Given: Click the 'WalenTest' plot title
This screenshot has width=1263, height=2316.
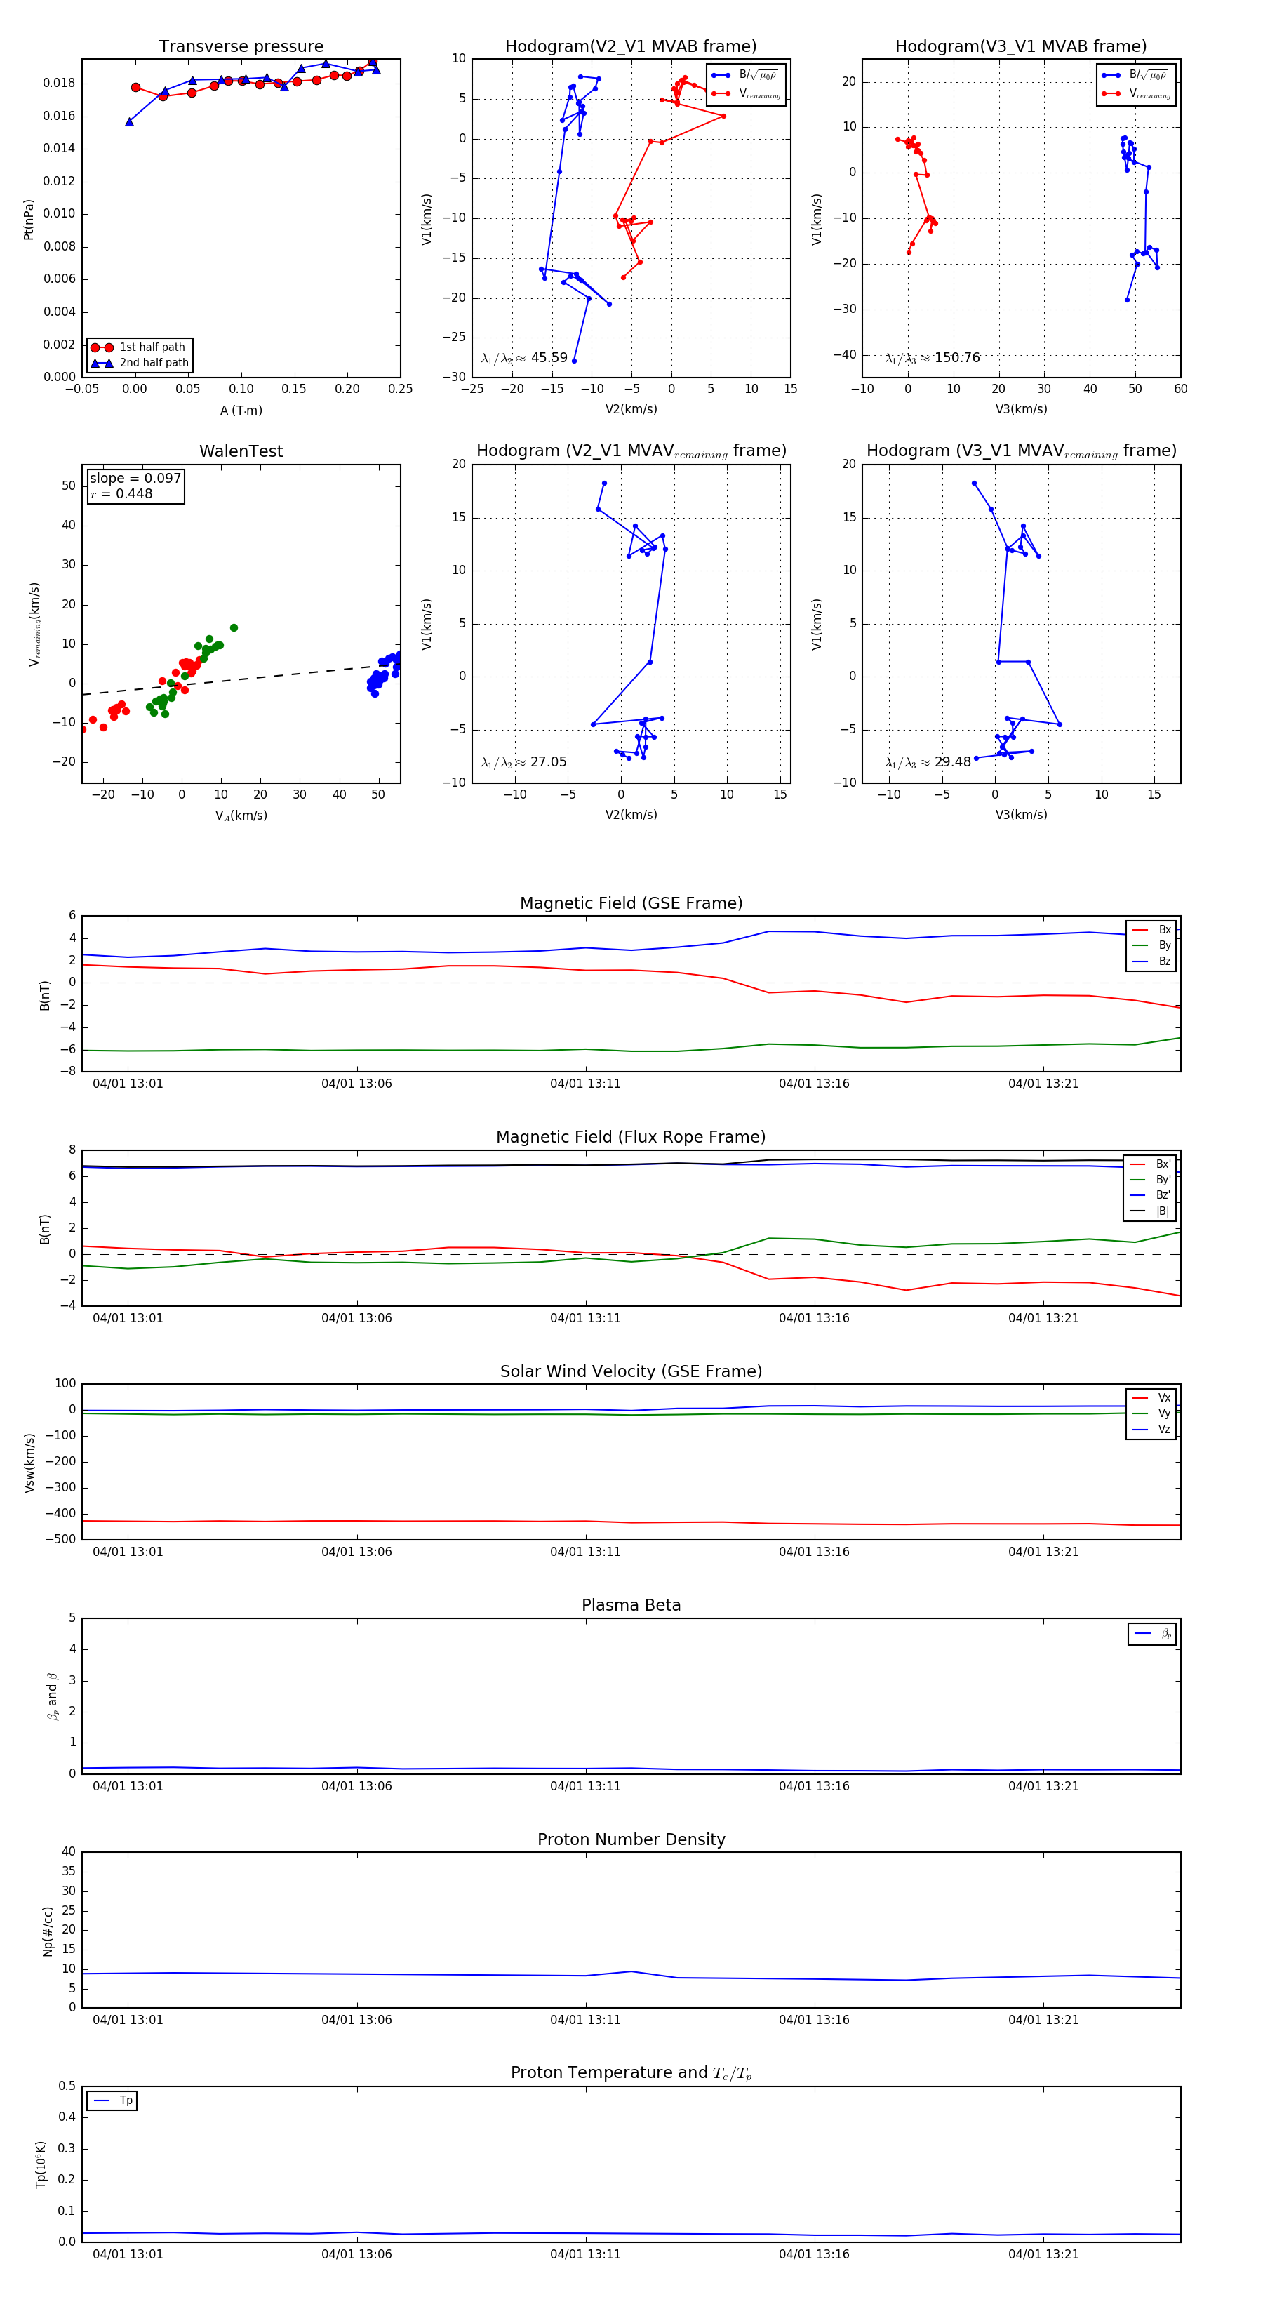Looking at the screenshot, I should (x=241, y=451).
